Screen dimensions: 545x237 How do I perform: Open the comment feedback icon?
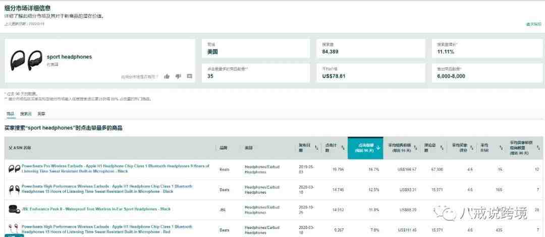coord(189,76)
